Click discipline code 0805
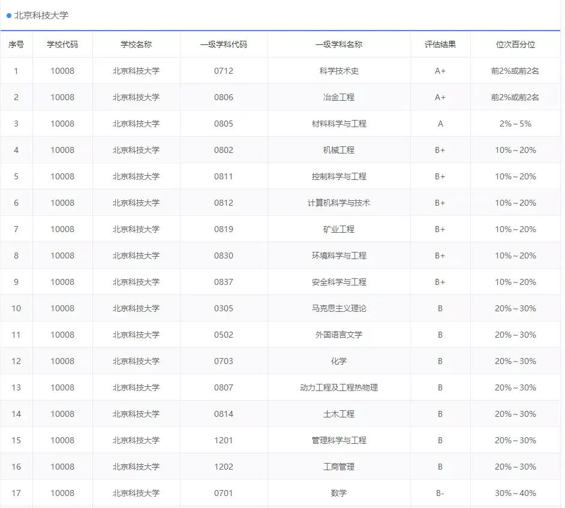The image size is (565, 508). click(224, 124)
